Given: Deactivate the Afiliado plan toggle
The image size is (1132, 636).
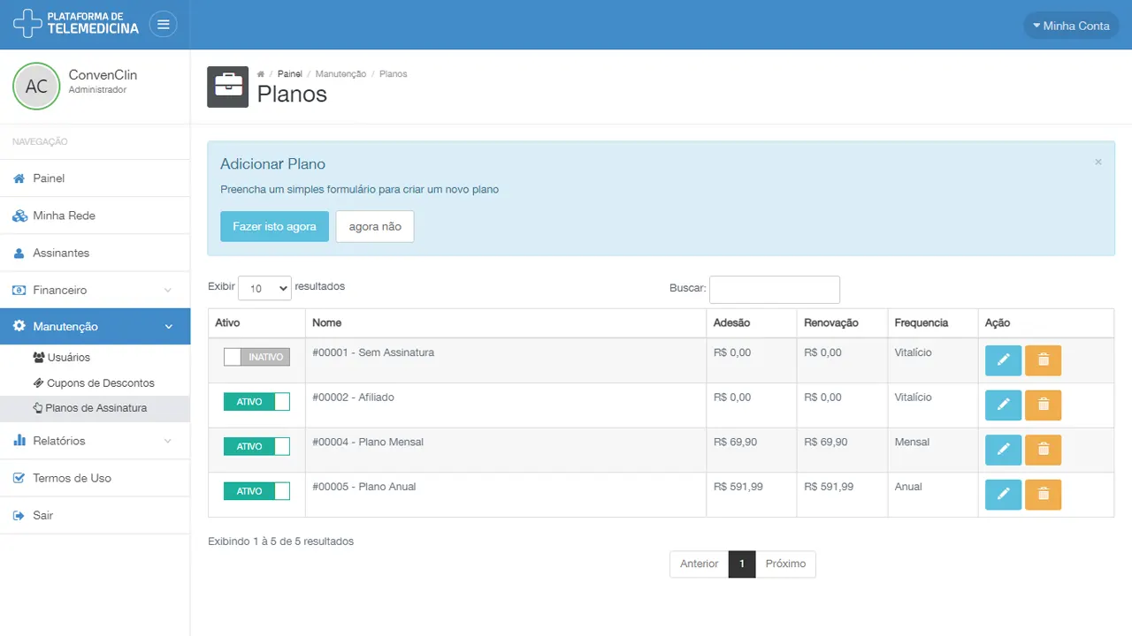Looking at the screenshot, I should click(x=256, y=402).
